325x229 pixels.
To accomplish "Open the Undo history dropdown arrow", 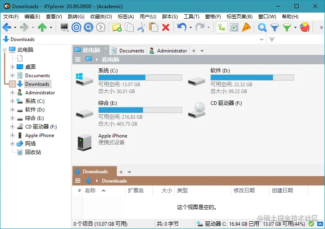I will point(191,27).
